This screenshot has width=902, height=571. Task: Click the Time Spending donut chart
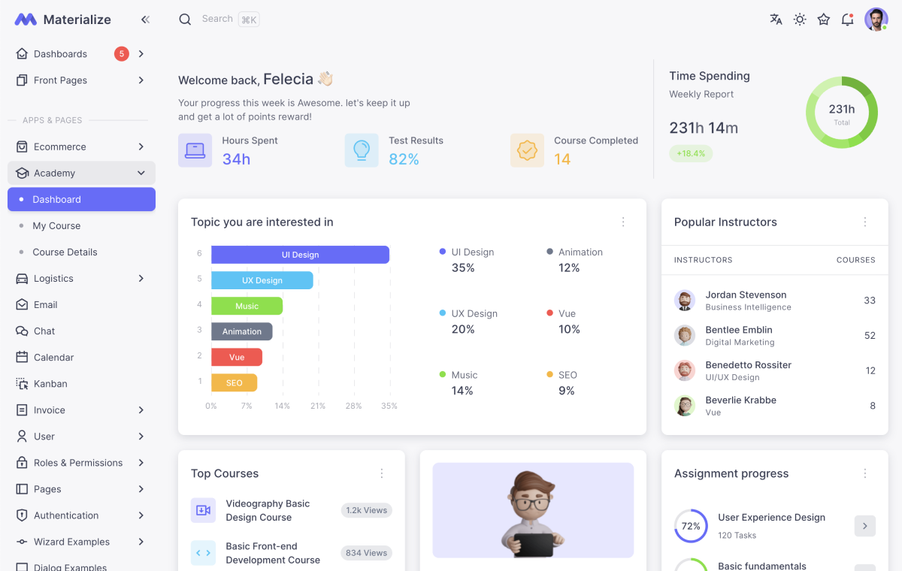pyautogui.click(x=841, y=111)
